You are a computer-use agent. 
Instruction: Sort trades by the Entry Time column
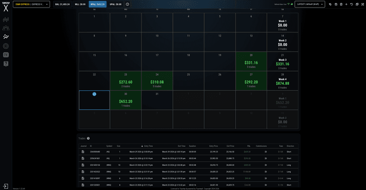pyautogui.click(x=149, y=146)
